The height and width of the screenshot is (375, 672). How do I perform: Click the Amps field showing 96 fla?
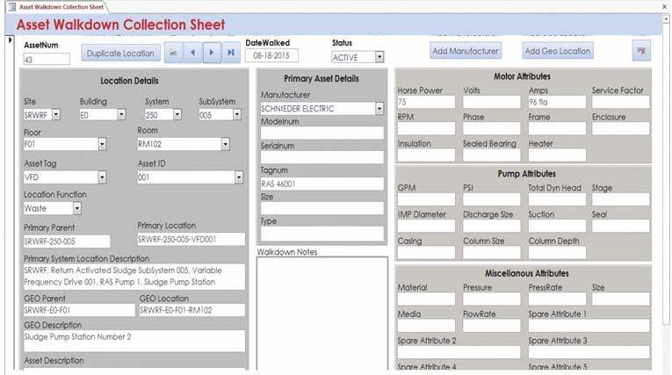(557, 102)
